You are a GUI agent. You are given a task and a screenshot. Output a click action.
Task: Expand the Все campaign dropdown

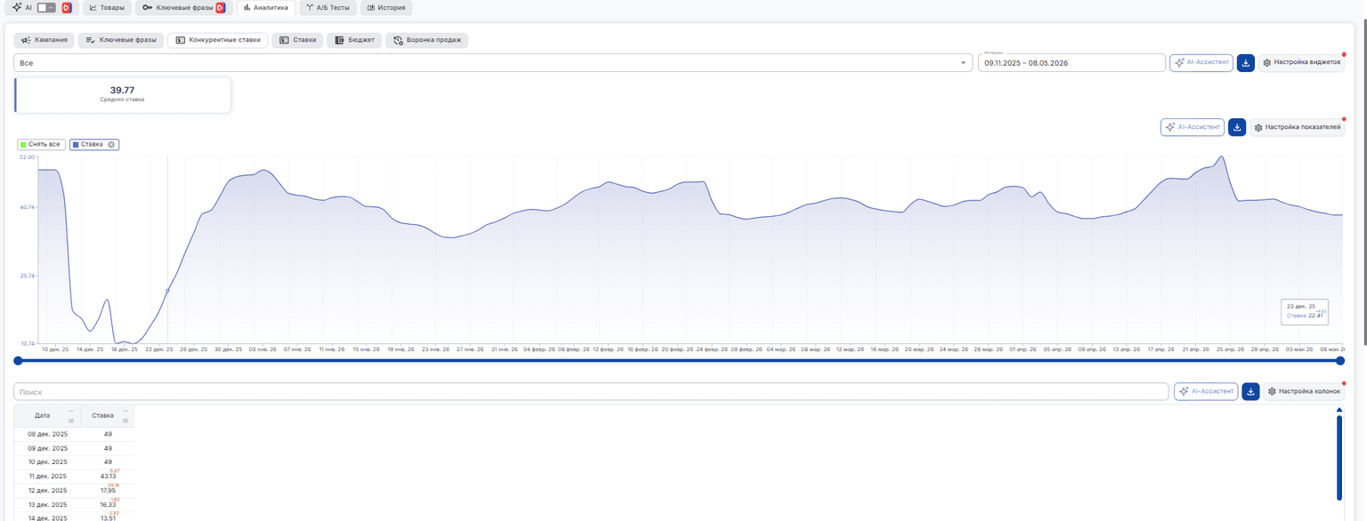(493, 63)
